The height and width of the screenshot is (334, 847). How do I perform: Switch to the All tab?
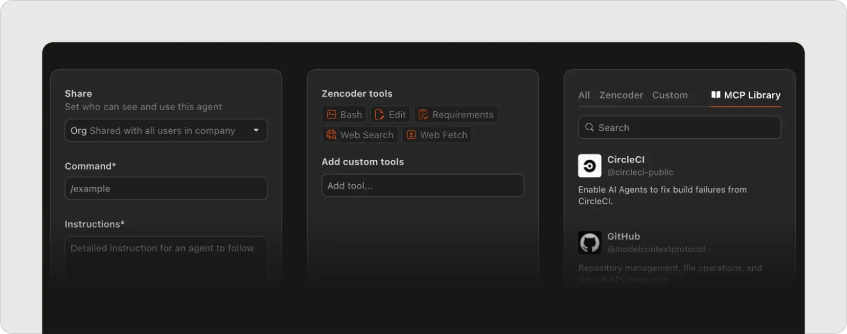(584, 95)
